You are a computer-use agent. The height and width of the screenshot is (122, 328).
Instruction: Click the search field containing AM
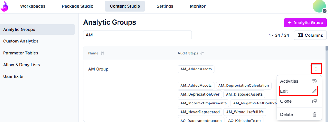(137, 35)
